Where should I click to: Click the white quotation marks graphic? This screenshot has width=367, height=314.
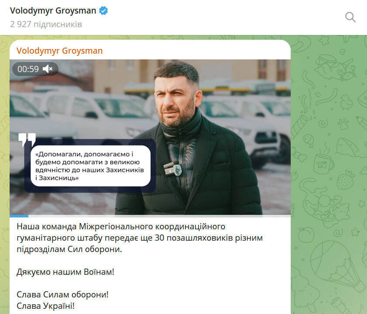coord(27,140)
